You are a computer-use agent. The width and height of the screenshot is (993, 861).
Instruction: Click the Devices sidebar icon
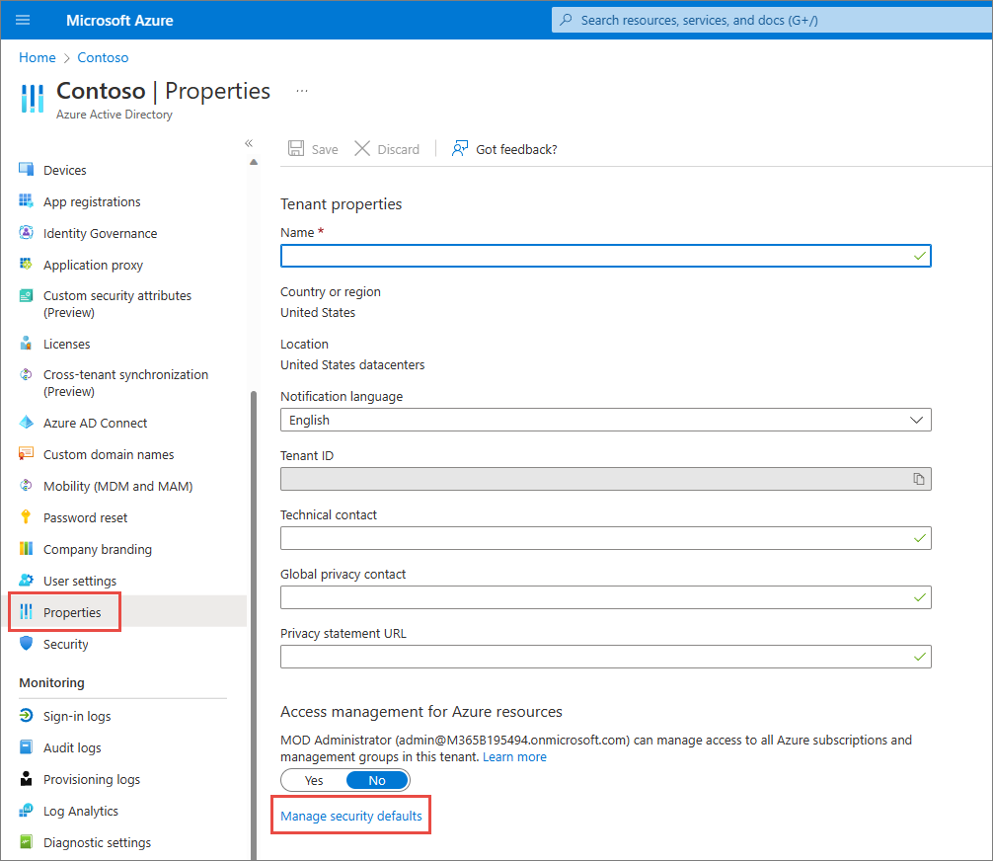pos(26,169)
